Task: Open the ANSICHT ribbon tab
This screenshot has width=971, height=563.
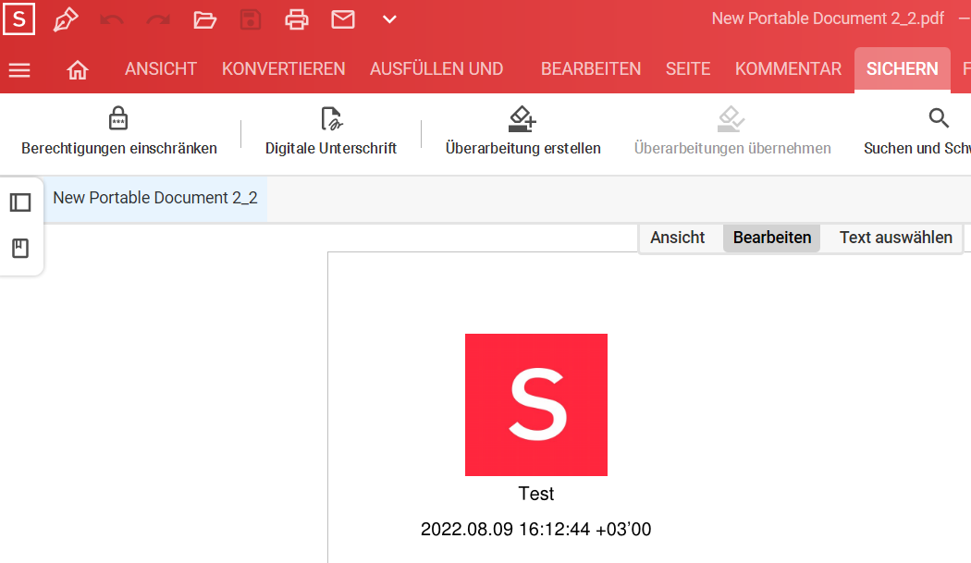Action: pos(161,68)
